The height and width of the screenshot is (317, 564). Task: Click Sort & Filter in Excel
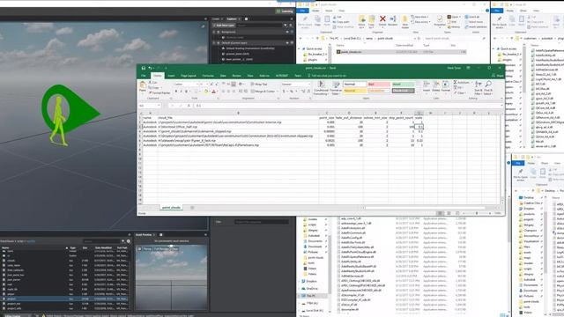pyautogui.click(x=479, y=88)
